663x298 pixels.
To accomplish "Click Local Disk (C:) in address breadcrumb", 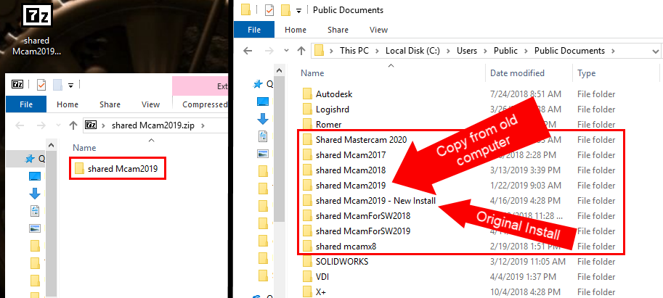I will coord(412,51).
